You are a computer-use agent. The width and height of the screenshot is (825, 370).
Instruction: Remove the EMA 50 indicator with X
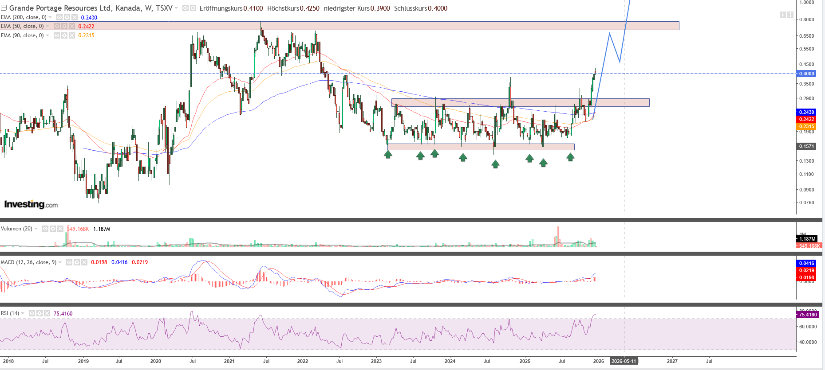pos(72,26)
